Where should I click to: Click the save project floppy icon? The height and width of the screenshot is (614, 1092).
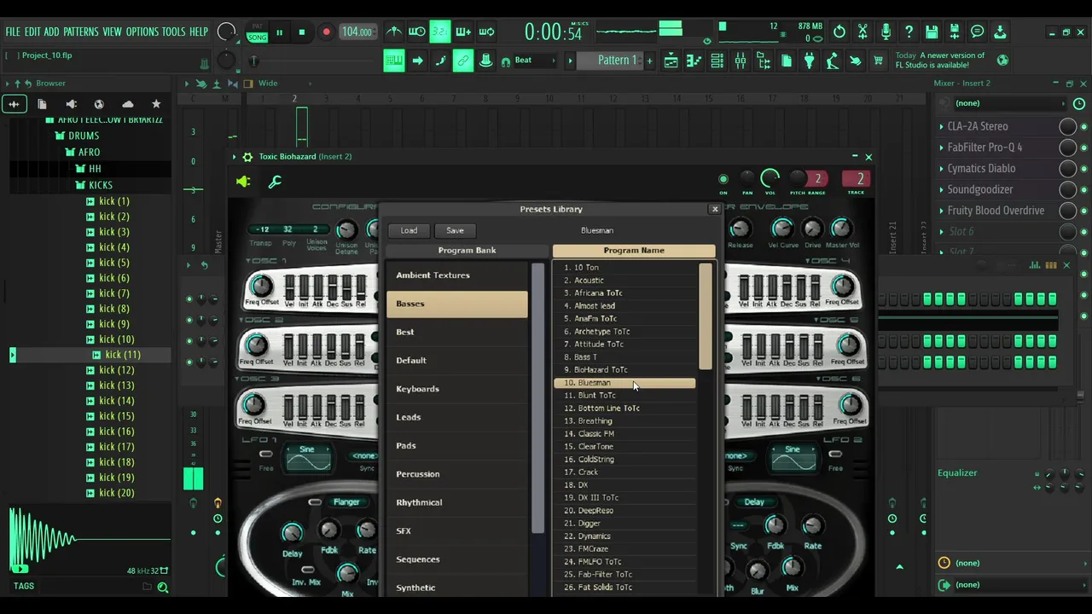point(932,32)
